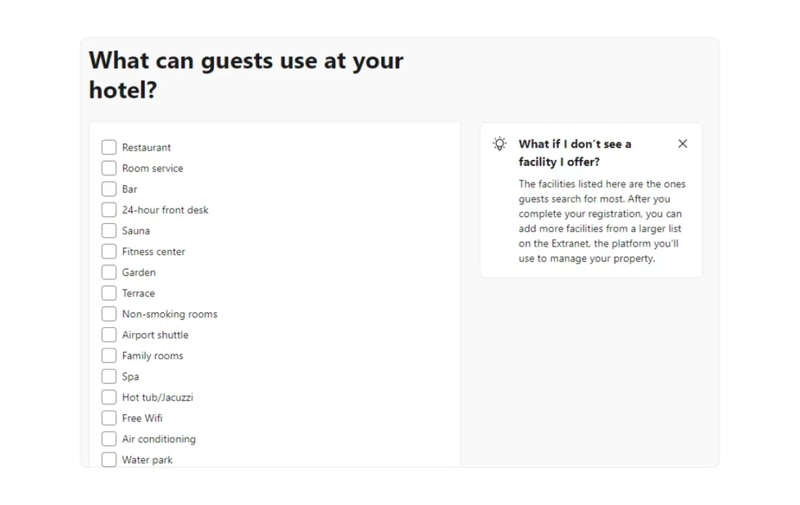Check the Sauna facility box
Screen dimensions: 800x505
point(109,231)
